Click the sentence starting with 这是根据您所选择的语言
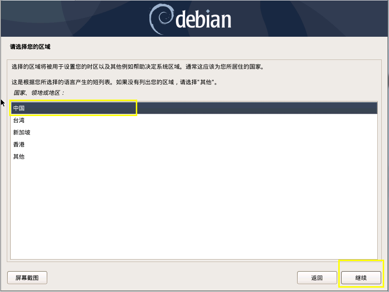389x292 pixels. coord(115,82)
